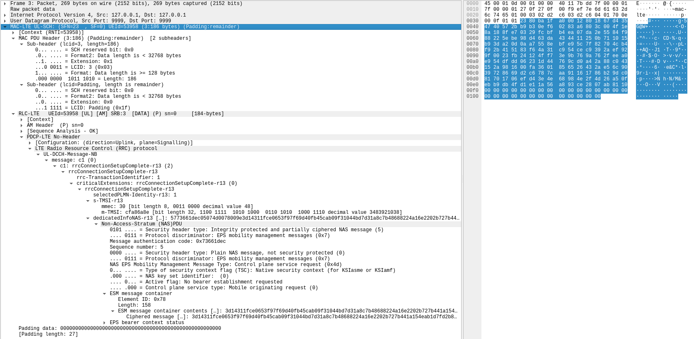Expand the Frame 3 packet row
694x339 pixels.
[5, 3]
